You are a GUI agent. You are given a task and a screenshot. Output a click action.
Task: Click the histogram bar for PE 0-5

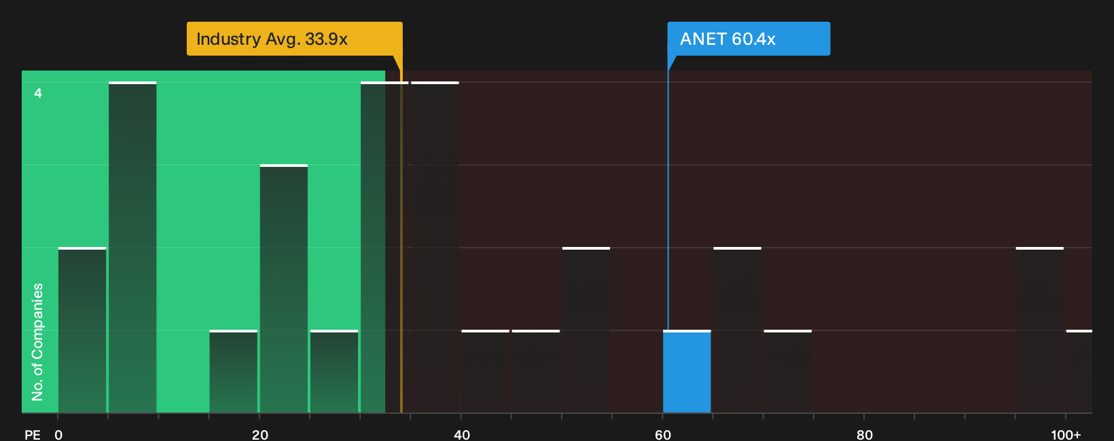[82, 330]
